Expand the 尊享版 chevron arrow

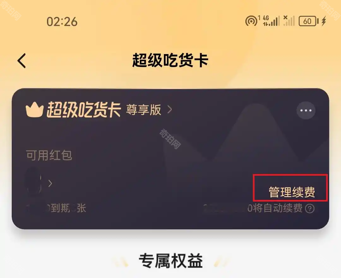[x=170, y=110]
